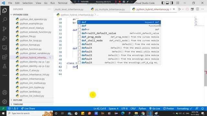Open the Explorer view in activity bar
Screen dimensions: 207x116
5,10
